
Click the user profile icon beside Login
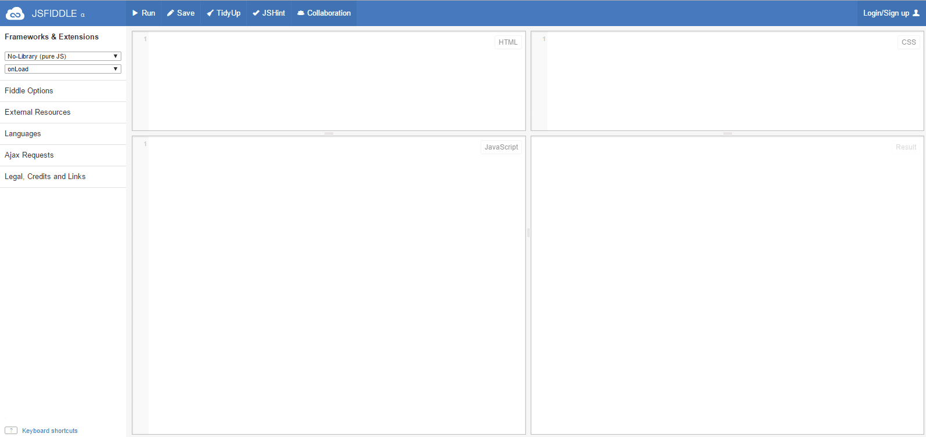[916, 13]
